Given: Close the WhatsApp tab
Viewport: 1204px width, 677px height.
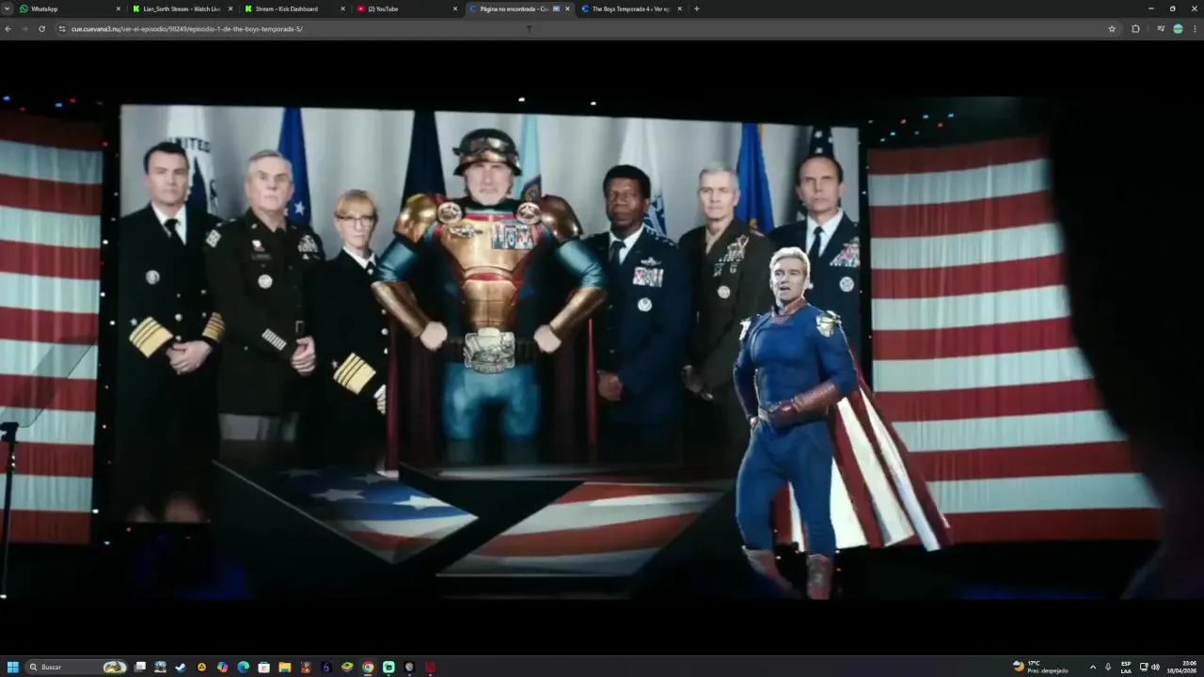Looking at the screenshot, I should [x=118, y=8].
